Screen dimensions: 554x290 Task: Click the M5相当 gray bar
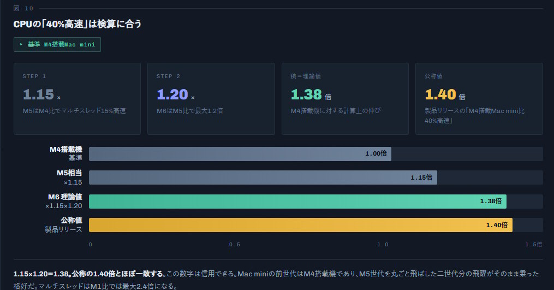point(263,177)
